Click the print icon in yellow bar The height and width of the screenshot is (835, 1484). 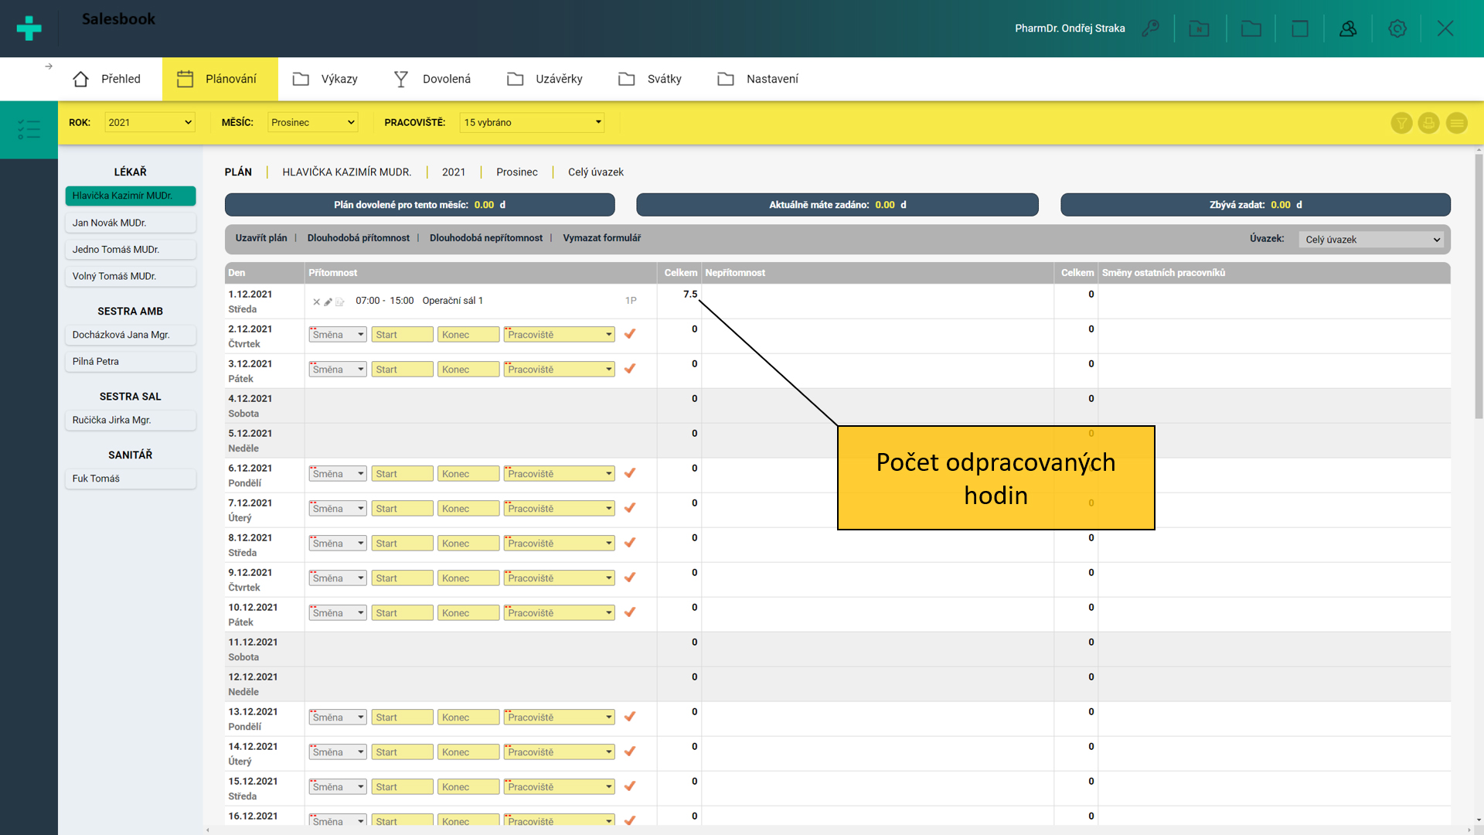[x=1428, y=123]
